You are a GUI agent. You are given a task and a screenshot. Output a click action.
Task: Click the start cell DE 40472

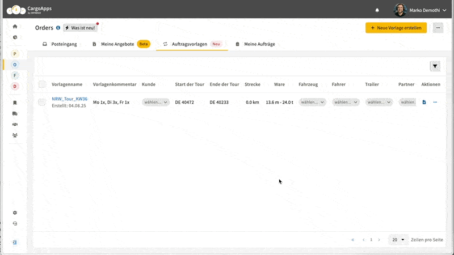coord(184,102)
